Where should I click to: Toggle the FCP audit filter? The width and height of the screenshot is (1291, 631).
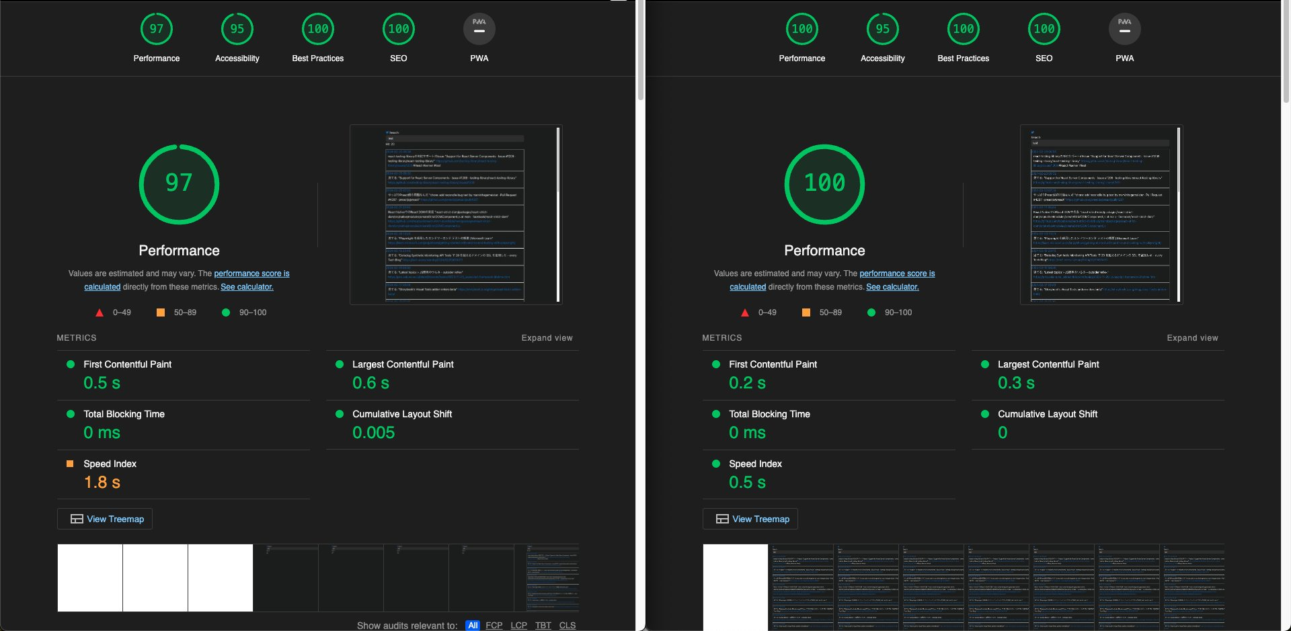click(x=494, y=625)
